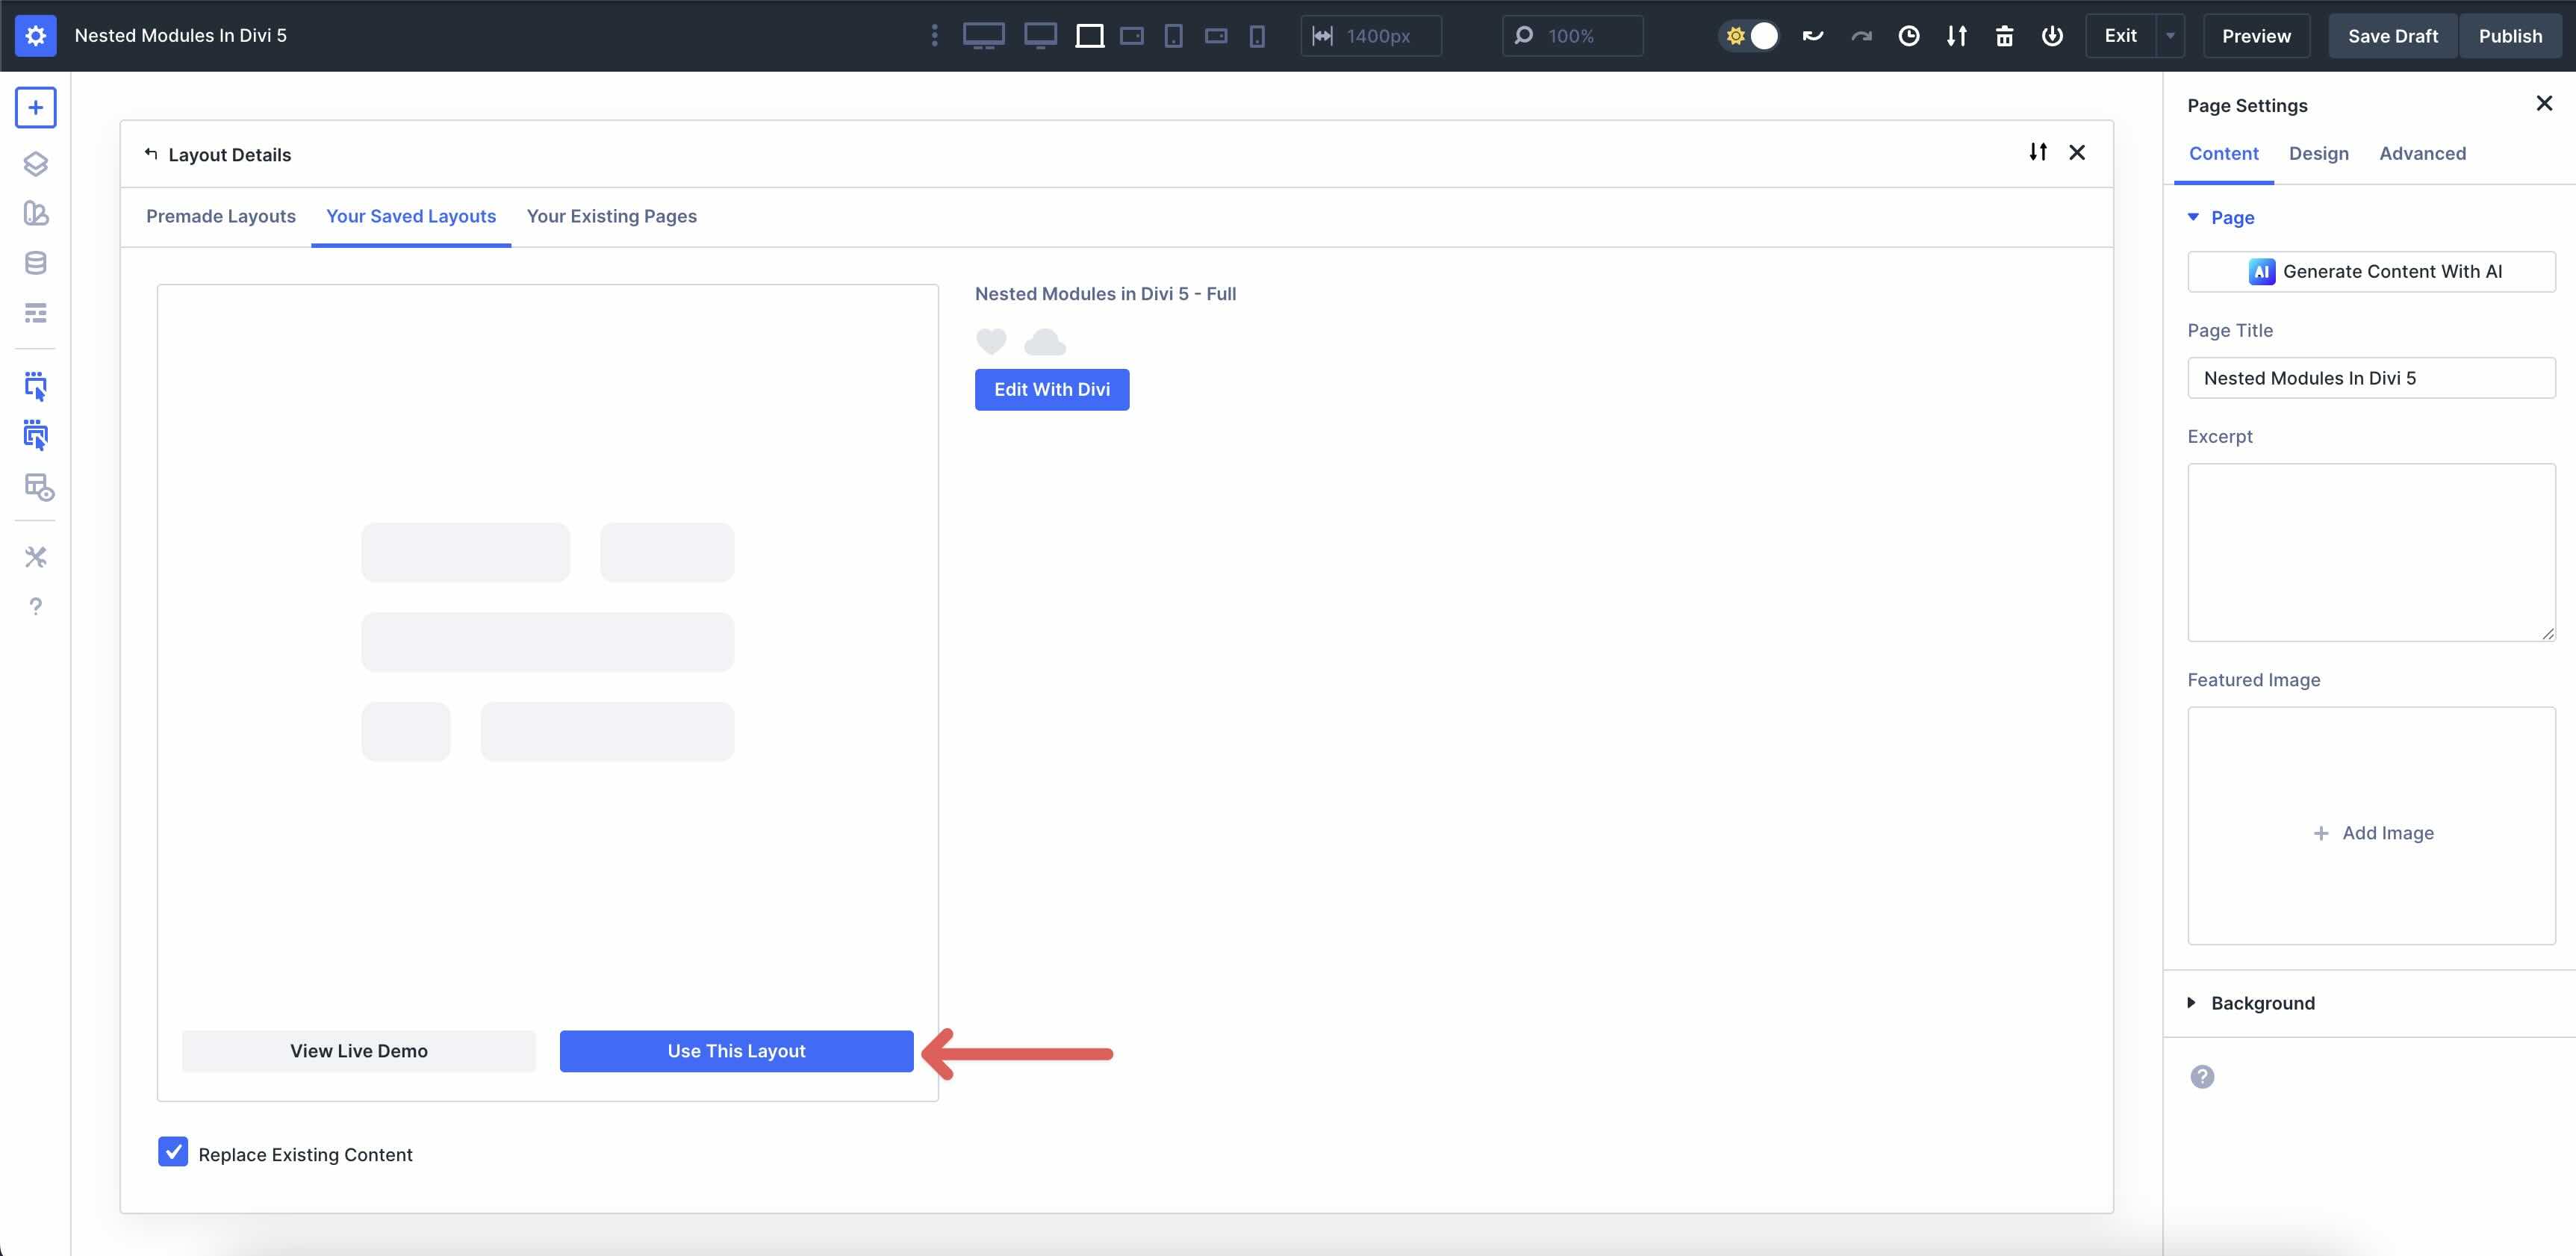Toggle the light/dark mode switch
Viewport: 2576px width, 1256px height.
tap(1749, 35)
